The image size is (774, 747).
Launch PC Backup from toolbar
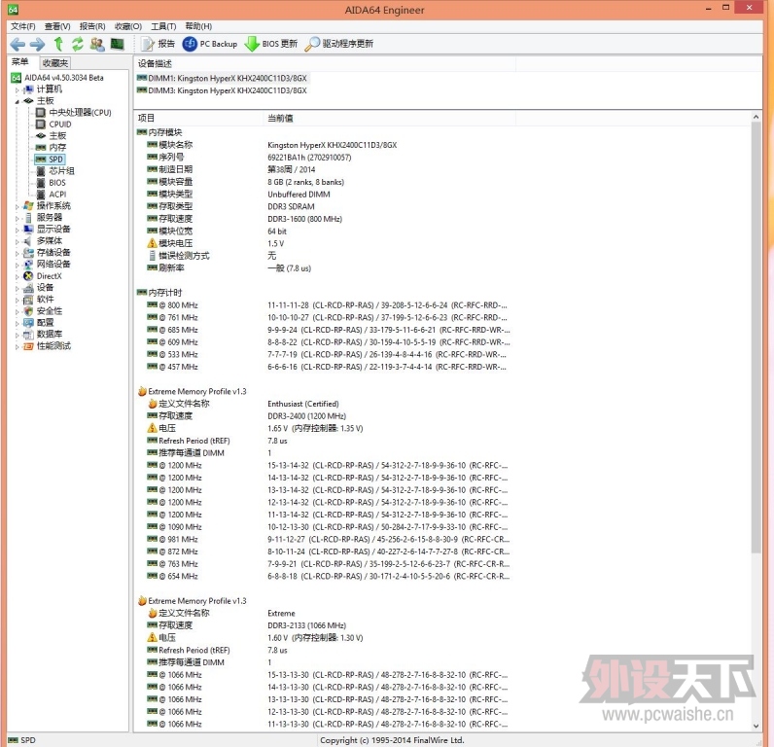(210, 44)
